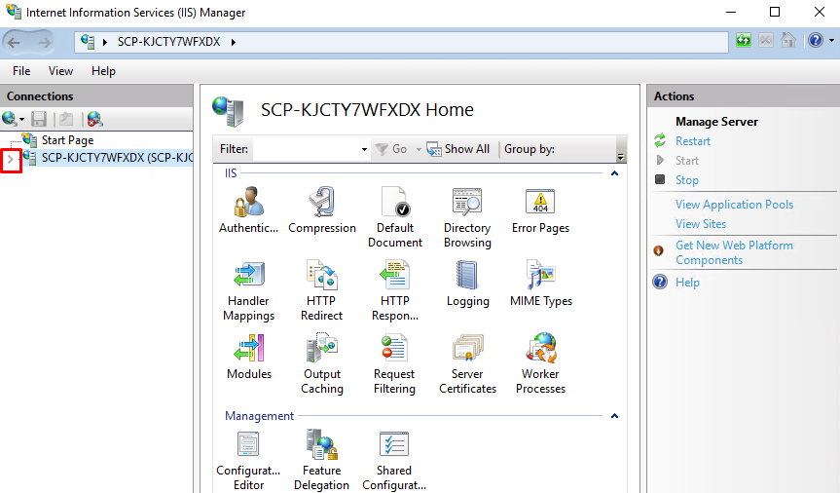Open HTTP Response Headers feature
This screenshot has width=840, height=493.
pos(395,290)
